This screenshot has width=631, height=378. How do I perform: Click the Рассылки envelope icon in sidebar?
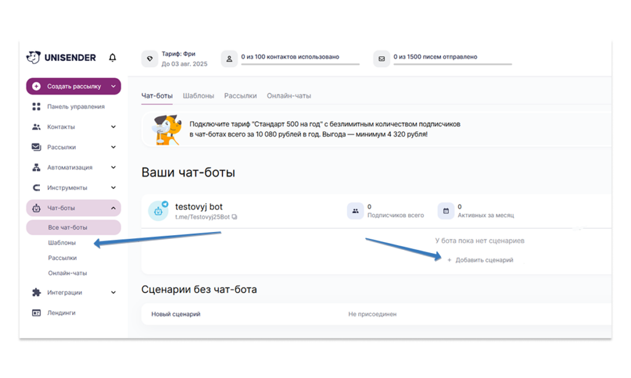36,147
